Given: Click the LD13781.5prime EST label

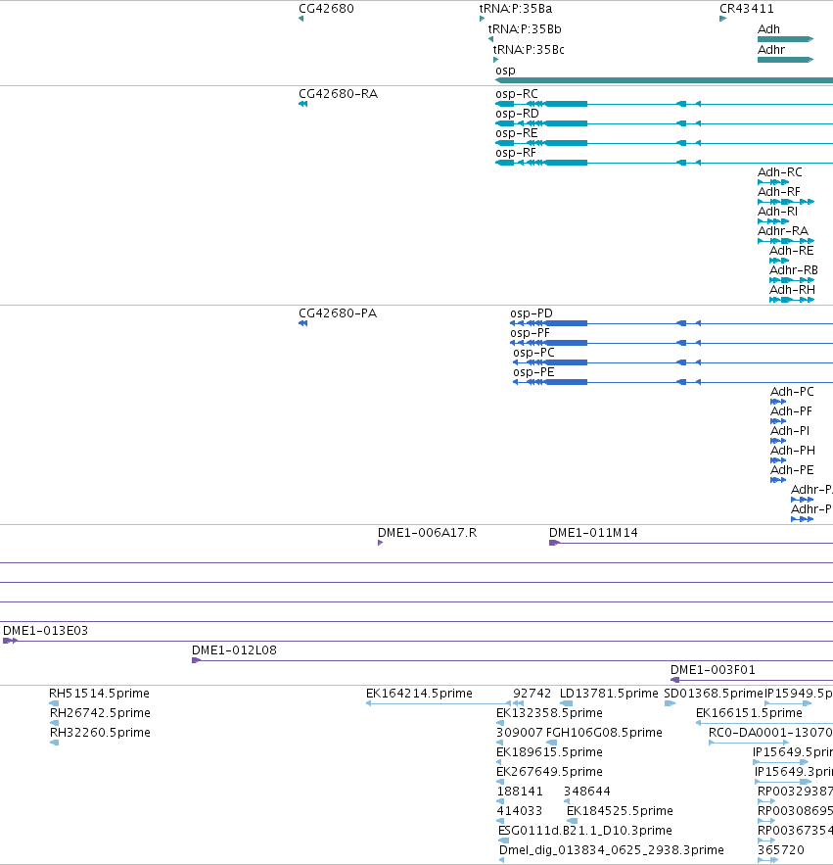Looking at the screenshot, I should pyautogui.click(x=609, y=694).
